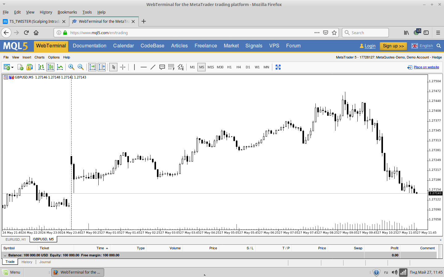Bookmark this page with star icon
This screenshot has width=444, height=277.
[x=334, y=33]
